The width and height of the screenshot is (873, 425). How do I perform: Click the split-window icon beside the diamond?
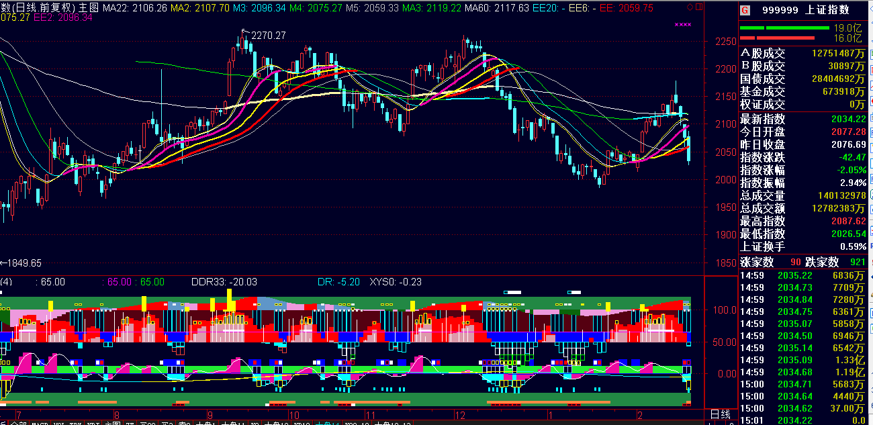[x=699, y=7]
